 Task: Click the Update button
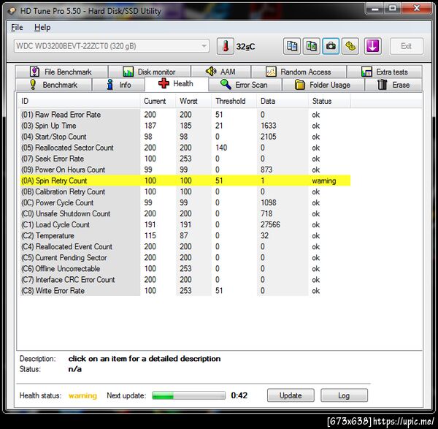coord(291,395)
